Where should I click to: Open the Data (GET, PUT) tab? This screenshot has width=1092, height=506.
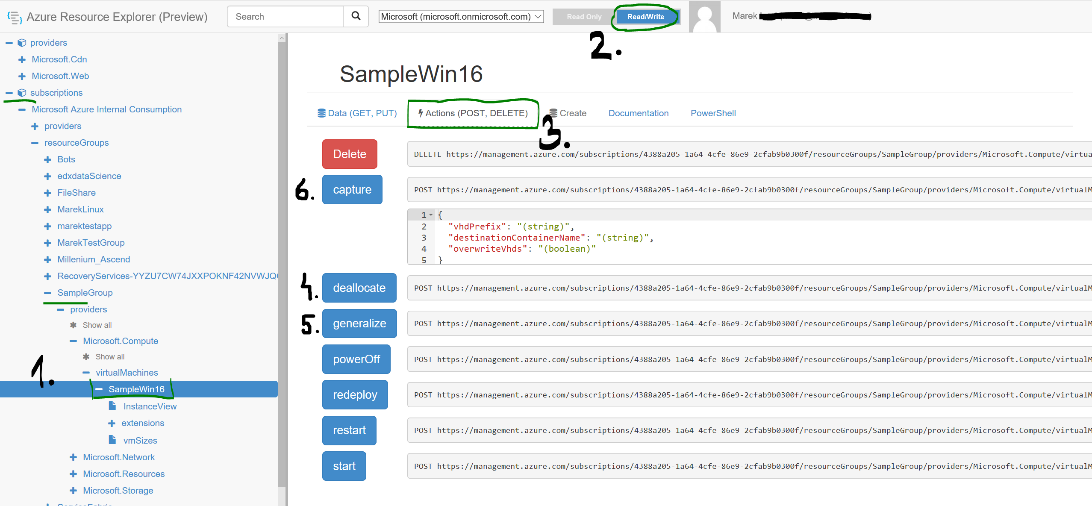click(357, 113)
